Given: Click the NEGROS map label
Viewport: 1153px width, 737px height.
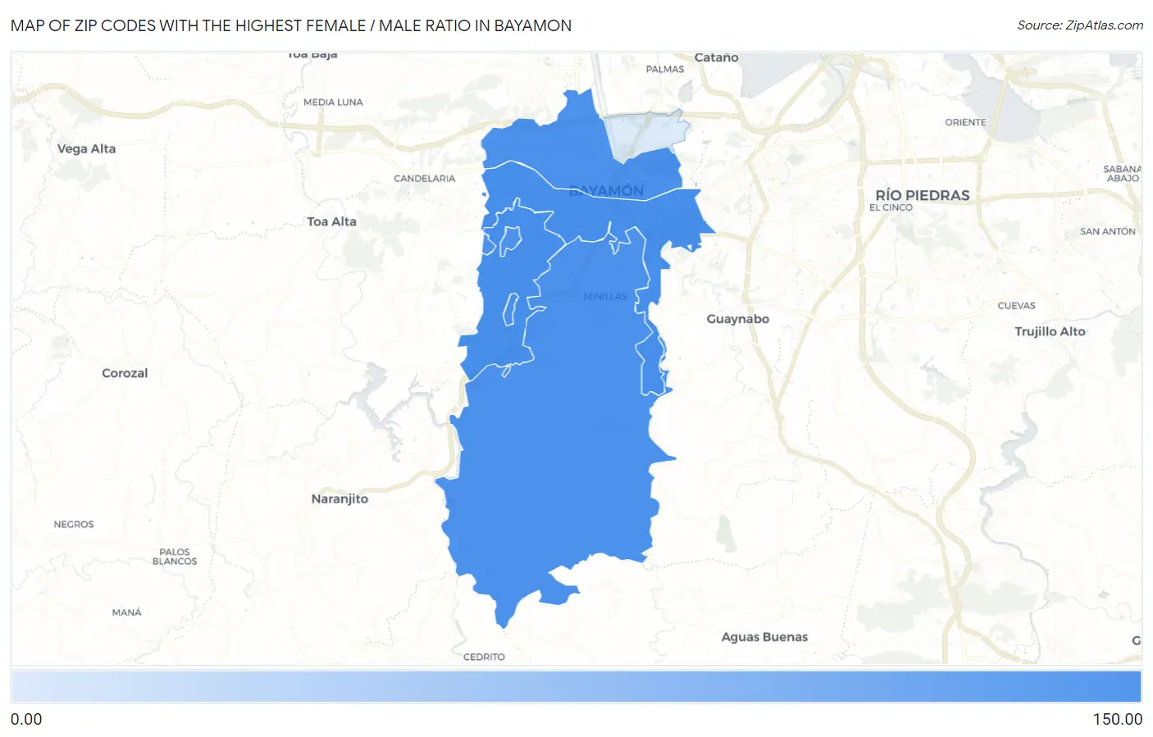Looking at the screenshot, I should [74, 524].
